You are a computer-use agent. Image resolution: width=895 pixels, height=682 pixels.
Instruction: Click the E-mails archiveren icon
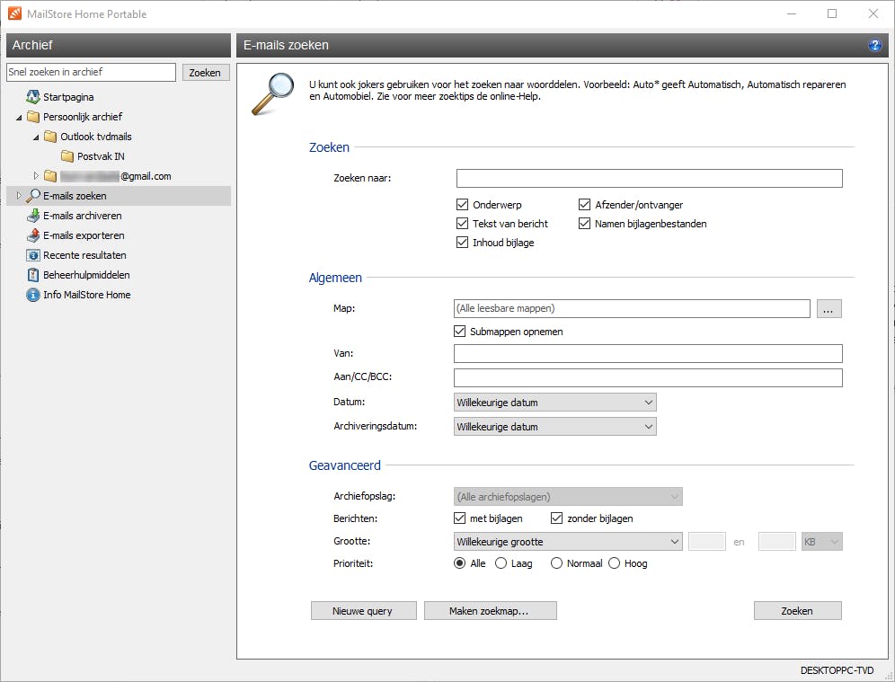coord(33,216)
